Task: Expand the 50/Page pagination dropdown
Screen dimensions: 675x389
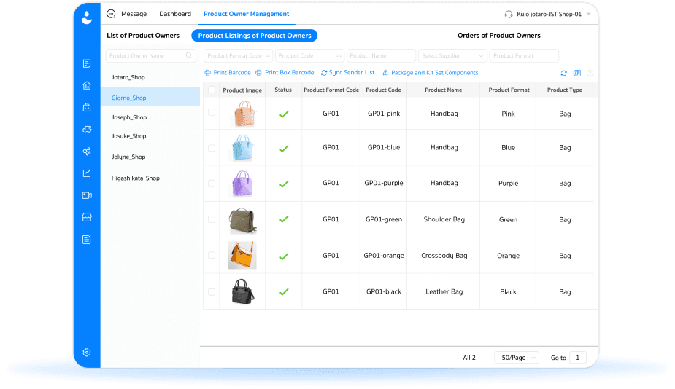Action: pyautogui.click(x=516, y=358)
